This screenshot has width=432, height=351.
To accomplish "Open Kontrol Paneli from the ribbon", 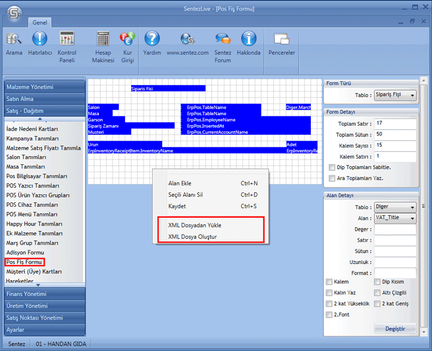I will (x=67, y=47).
